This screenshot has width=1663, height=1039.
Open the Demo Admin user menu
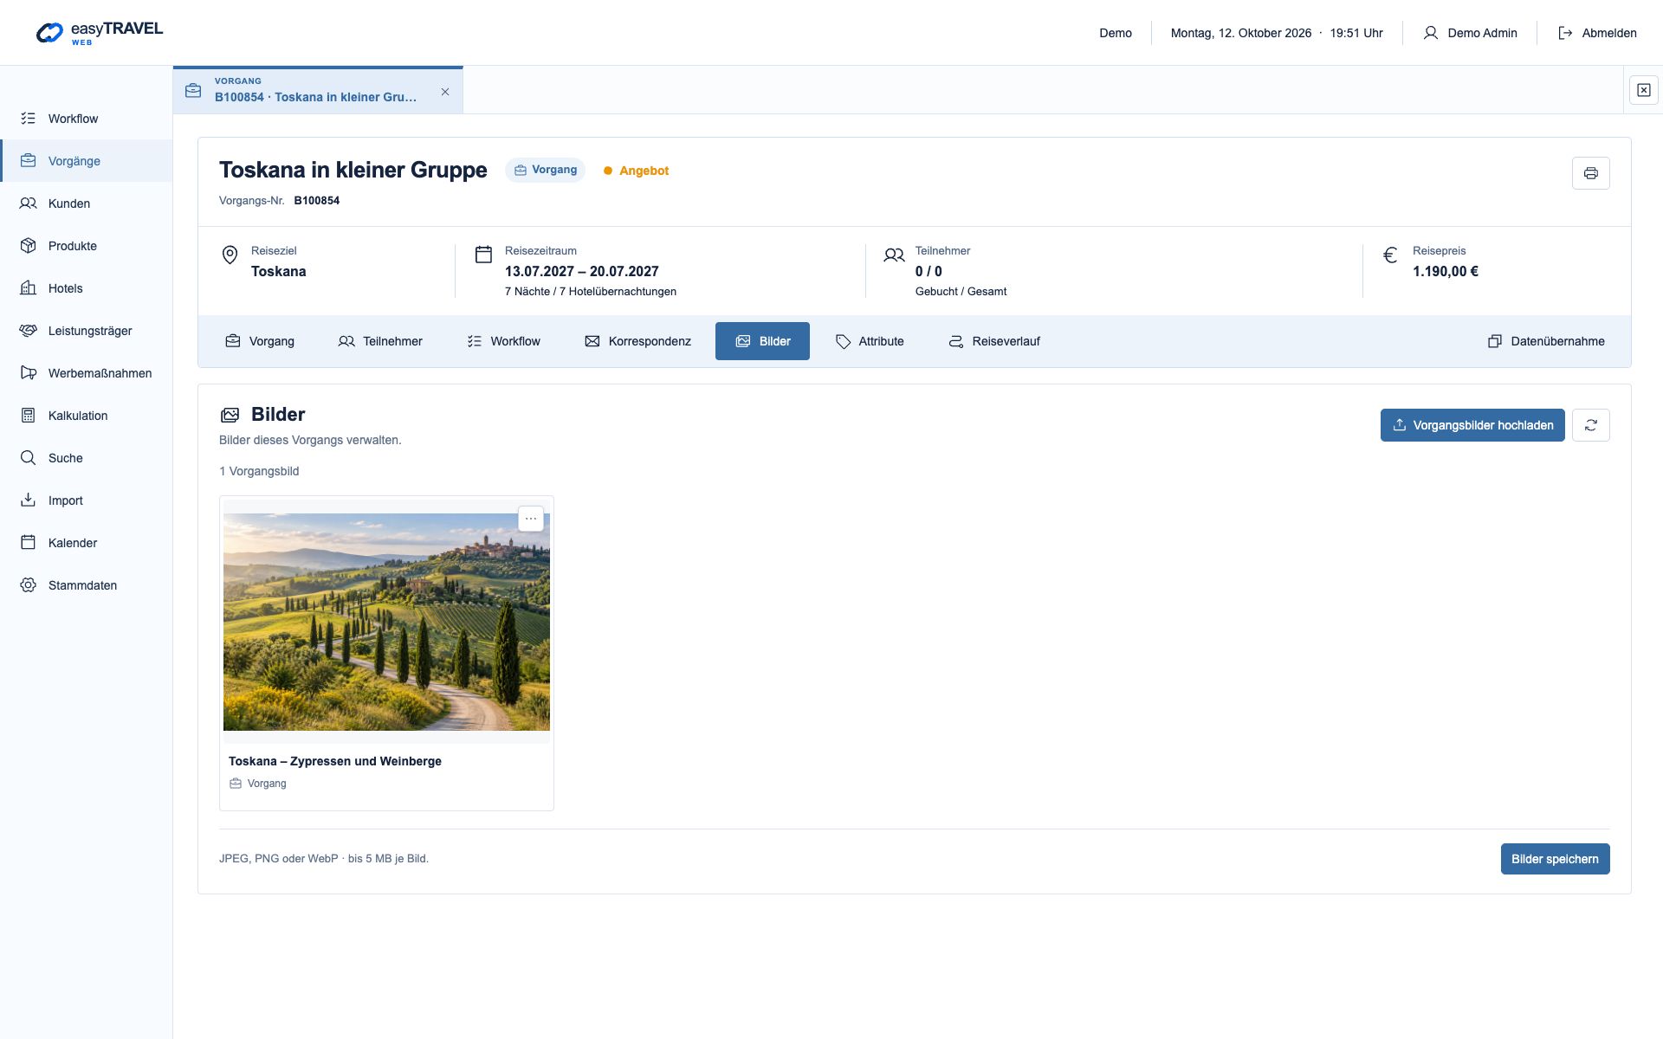click(1470, 33)
